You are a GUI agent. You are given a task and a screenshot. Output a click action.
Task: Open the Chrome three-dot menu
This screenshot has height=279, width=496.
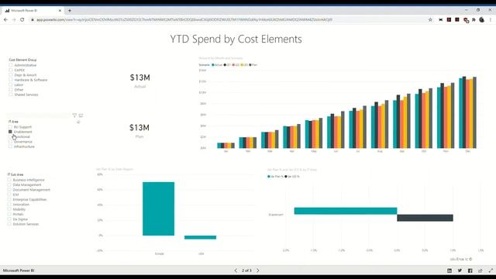click(x=491, y=19)
